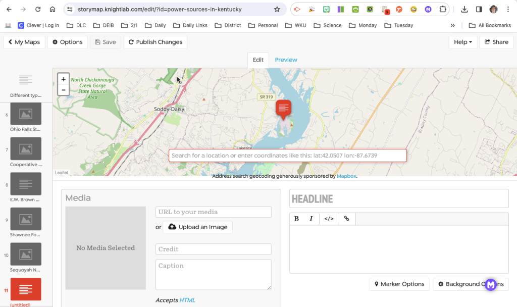517x307 pixels.
Task: Go back to My Maps
Action: [x=24, y=42]
